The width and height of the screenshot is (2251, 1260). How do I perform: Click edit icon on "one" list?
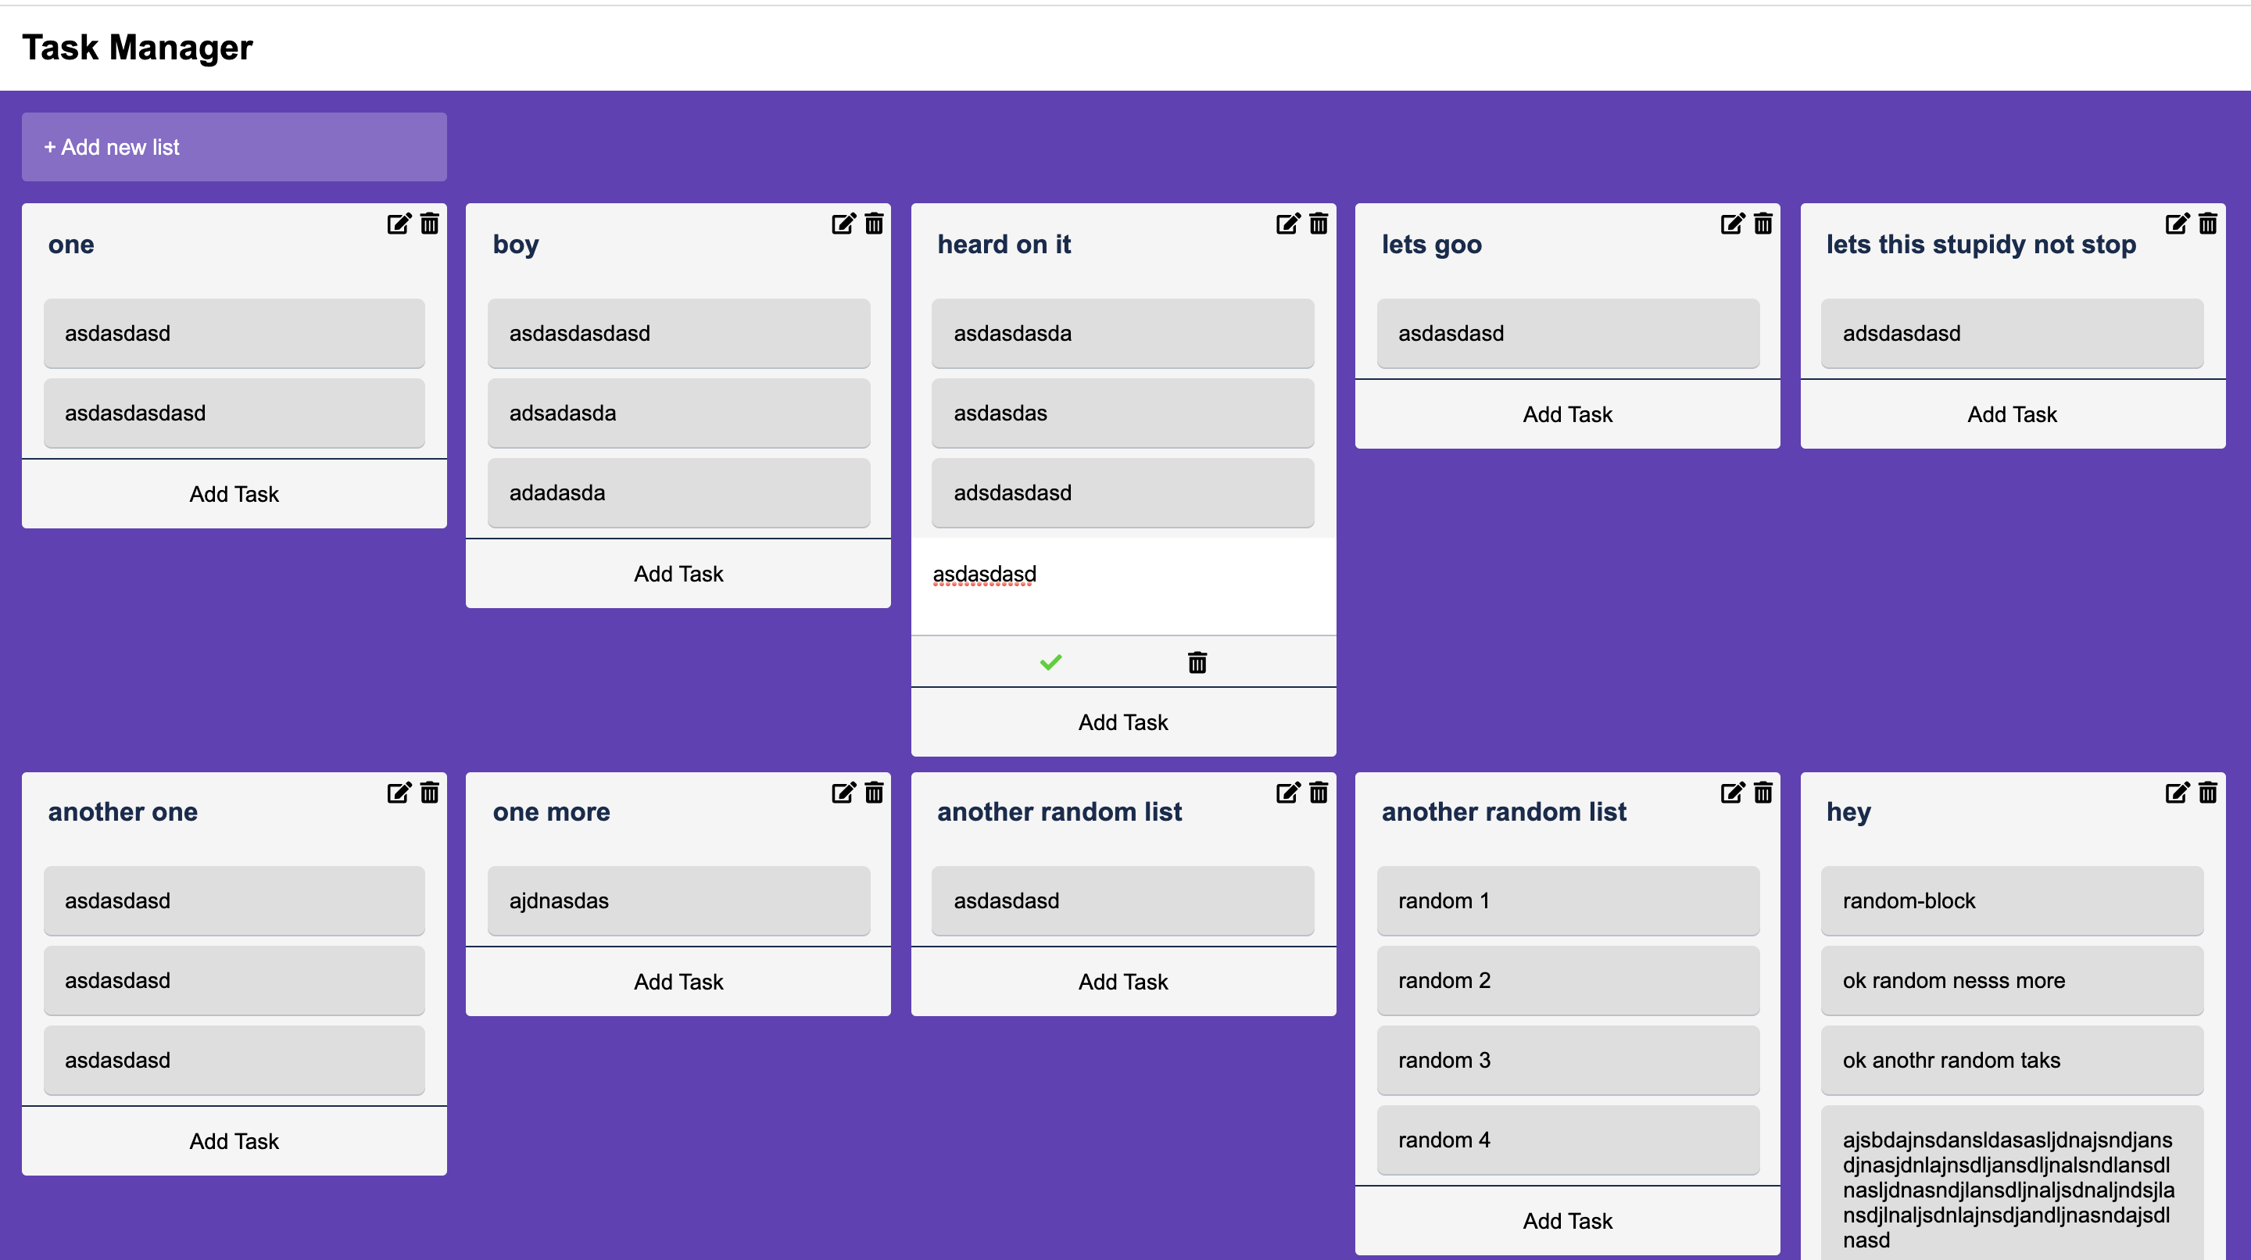tap(399, 224)
